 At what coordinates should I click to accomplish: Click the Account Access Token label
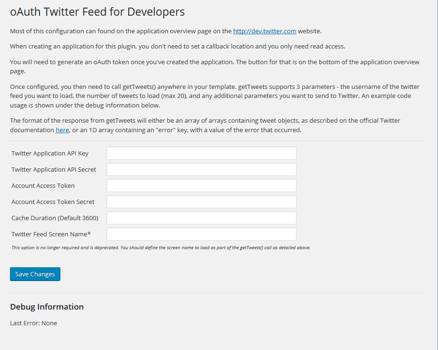pyautogui.click(x=43, y=186)
